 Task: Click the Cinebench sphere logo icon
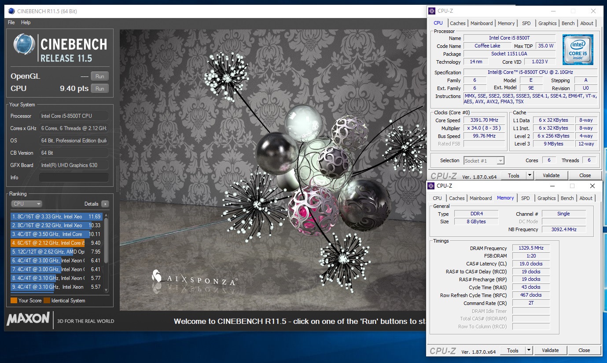(x=24, y=44)
